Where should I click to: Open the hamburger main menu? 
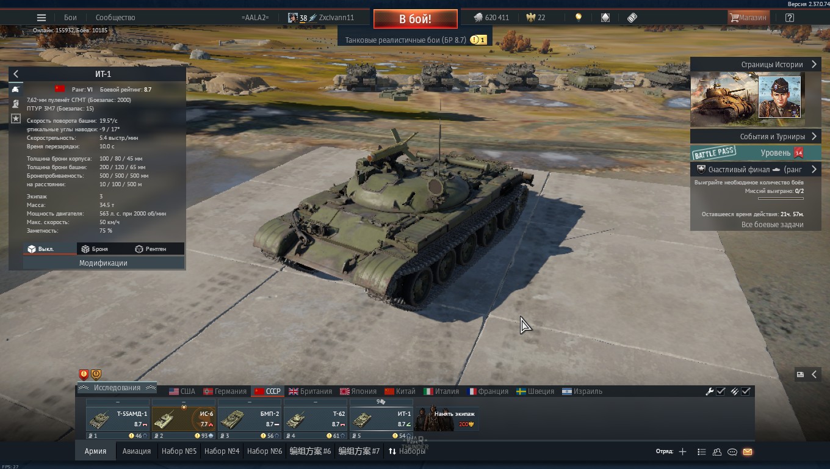(41, 18)
